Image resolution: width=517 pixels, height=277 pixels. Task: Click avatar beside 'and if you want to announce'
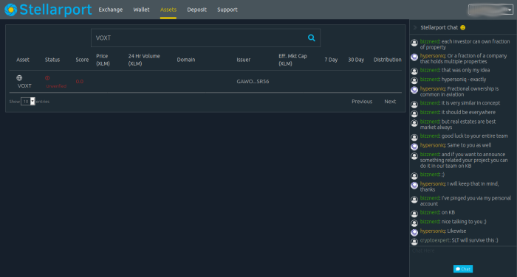point(414,156)
